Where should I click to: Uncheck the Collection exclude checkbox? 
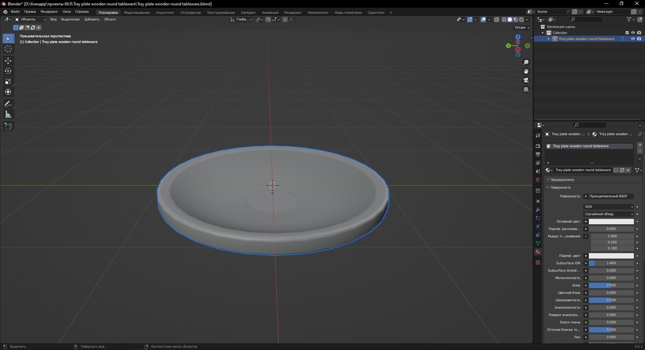[627, 33]
